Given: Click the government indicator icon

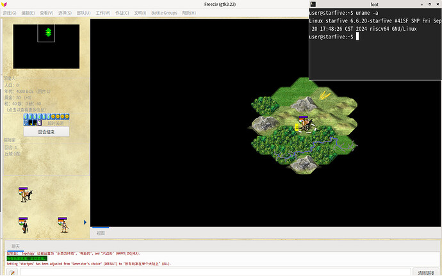Looking at the screenshot, I should pos(40,122).
